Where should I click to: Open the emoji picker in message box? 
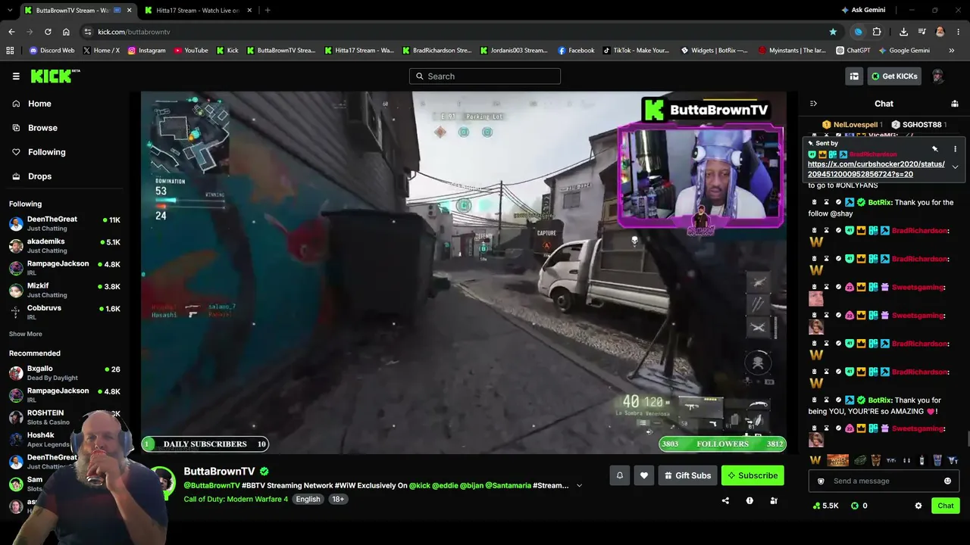pos(947,481)
